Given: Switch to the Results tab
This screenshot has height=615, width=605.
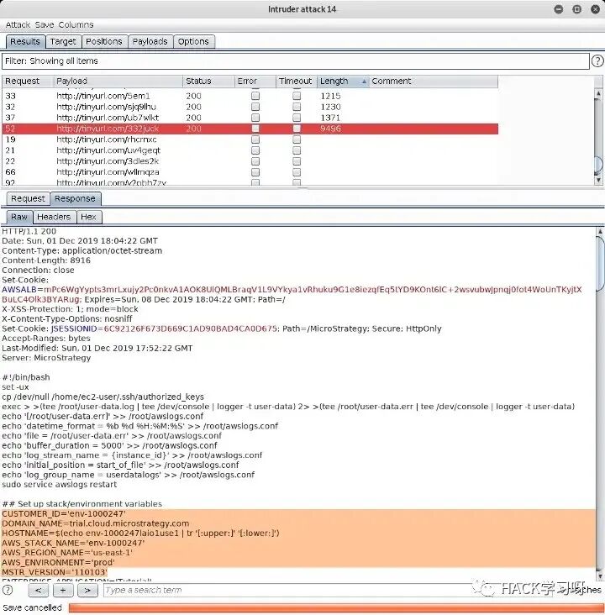Looking at the screenshot, I should pos(25,41).
